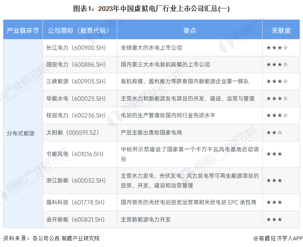Viewport: 303px width, 247px height.
Task: Click the star rating for 金开新能
Action: (x=274, y=219)
